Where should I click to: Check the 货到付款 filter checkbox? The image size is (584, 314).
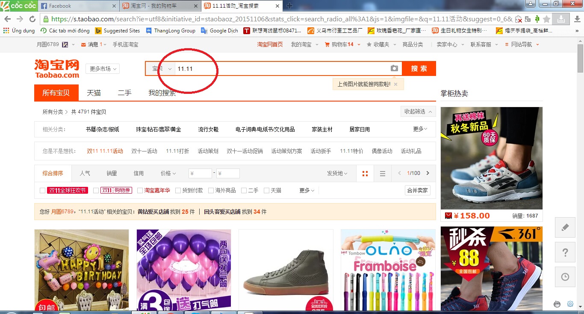click(178, 191)
